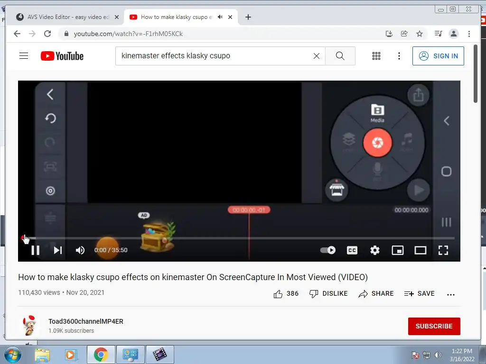Screen dimensions: 486x364
Task: Open Chrome media controls
Action: (x=438, y=34)
